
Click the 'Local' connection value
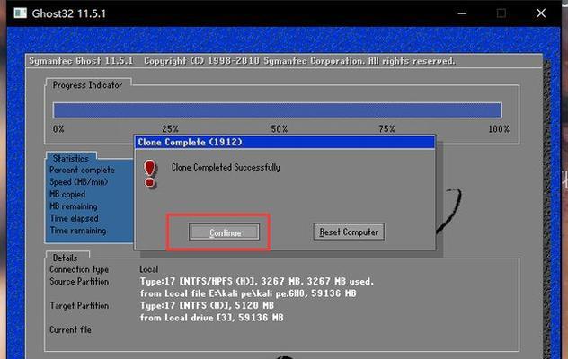point(149,269)
